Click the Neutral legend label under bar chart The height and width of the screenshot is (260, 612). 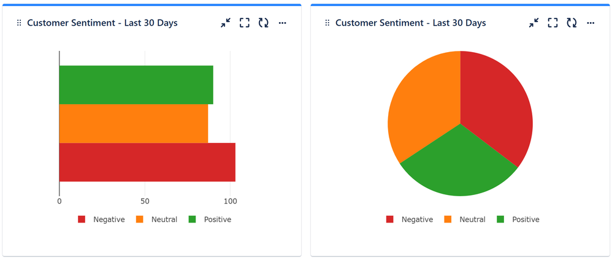tap(164, 220)
